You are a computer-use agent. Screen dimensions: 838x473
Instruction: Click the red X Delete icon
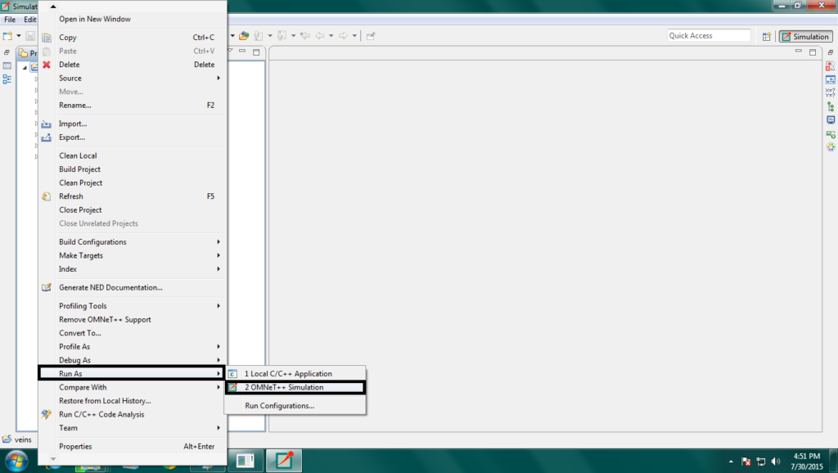click(47, 65)
